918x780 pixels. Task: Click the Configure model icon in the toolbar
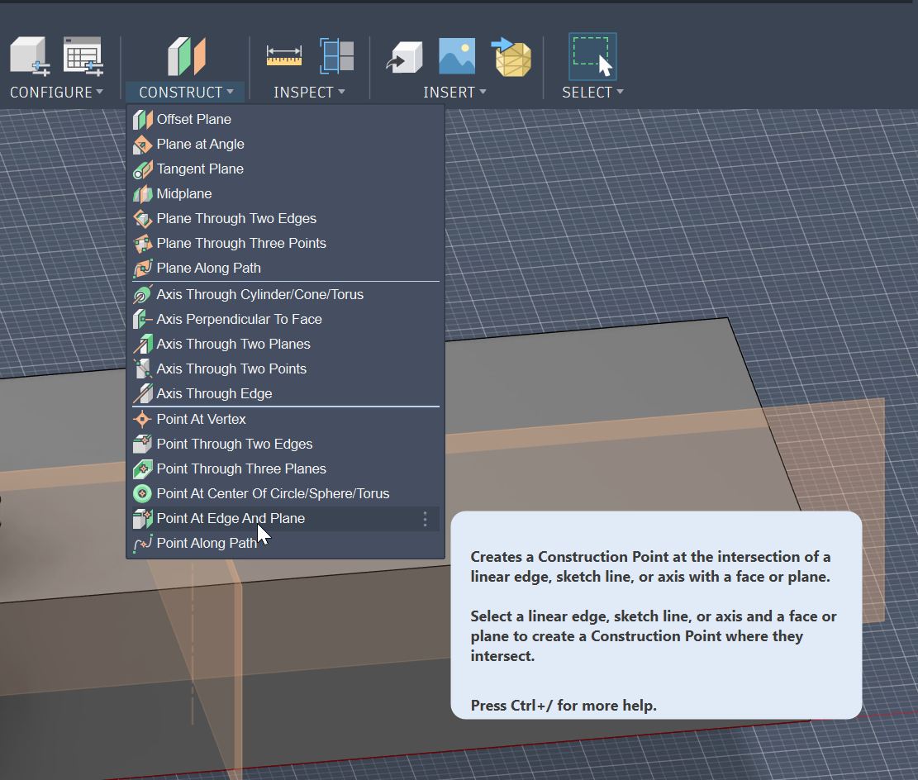(x=29, y=56)
